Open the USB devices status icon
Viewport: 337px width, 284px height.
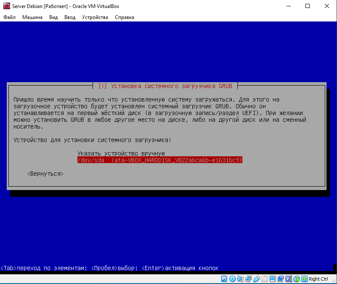pyautogui.click(x=256, y=279)
